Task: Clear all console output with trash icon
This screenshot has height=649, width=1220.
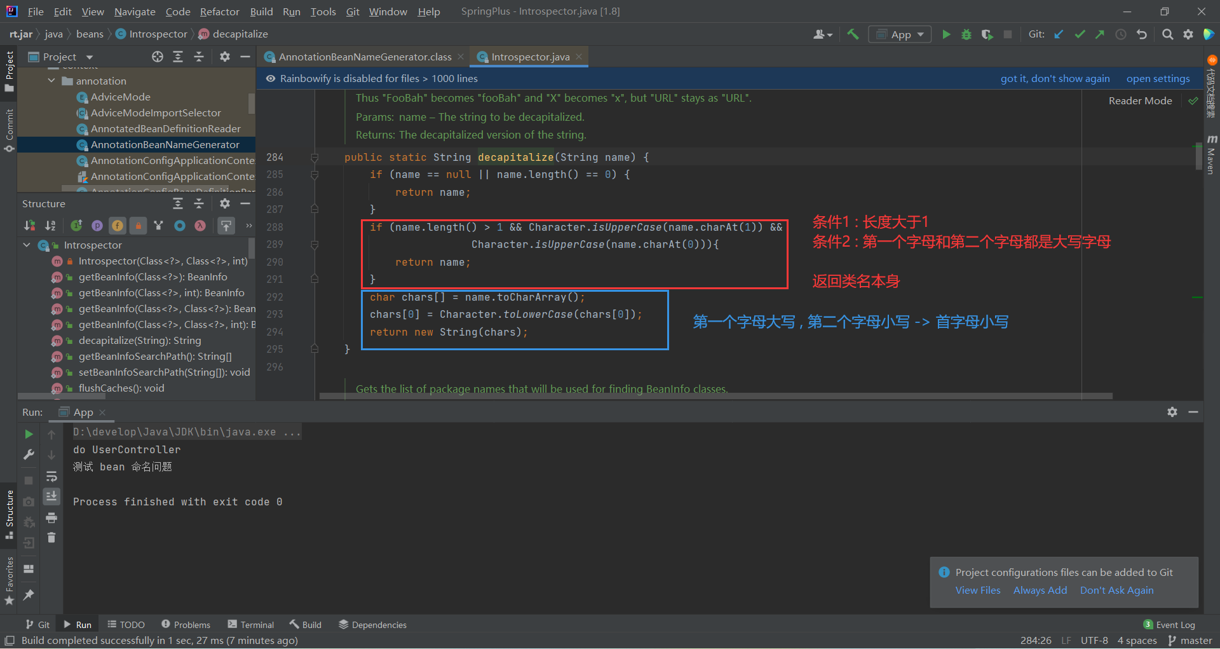Action: click(x=51, y=538)
